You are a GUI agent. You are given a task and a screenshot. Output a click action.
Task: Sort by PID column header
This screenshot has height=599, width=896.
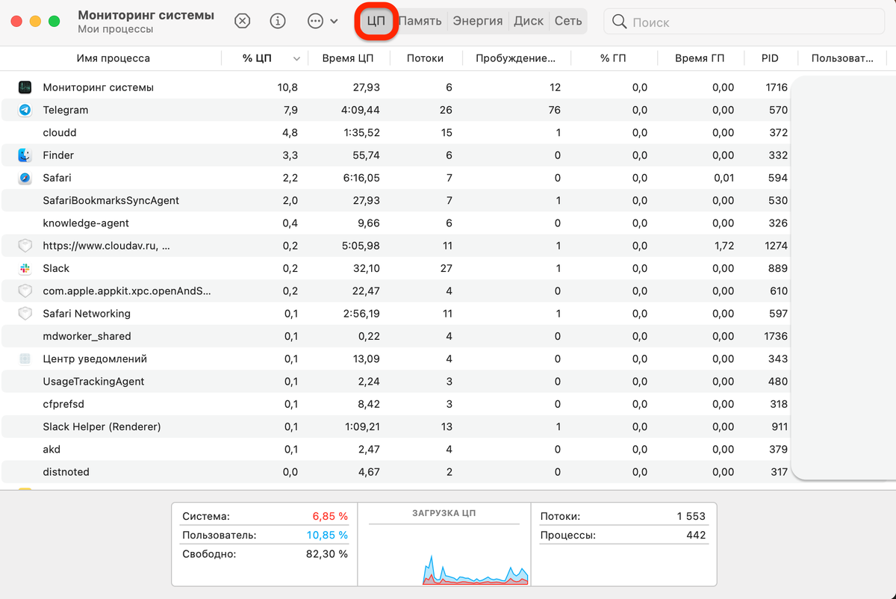(770, 58)
